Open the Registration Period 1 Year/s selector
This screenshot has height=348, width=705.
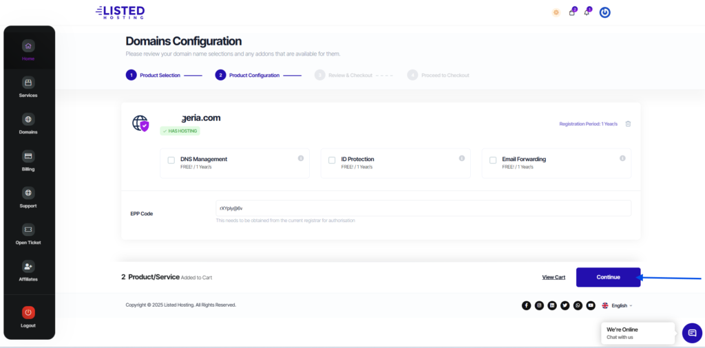(x=588, y=124)
